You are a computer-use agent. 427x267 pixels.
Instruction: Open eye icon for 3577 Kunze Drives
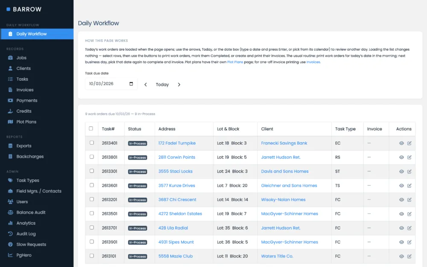[x=401, y=185]
